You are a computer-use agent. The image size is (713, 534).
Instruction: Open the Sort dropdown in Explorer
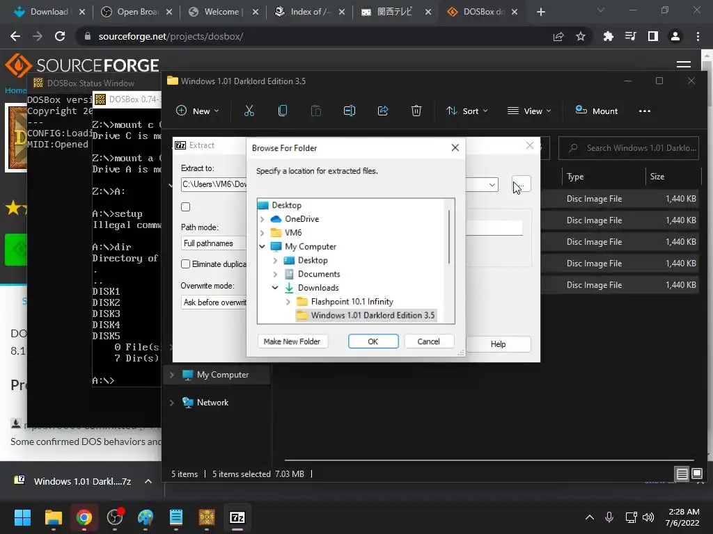(x=467, y=111)
